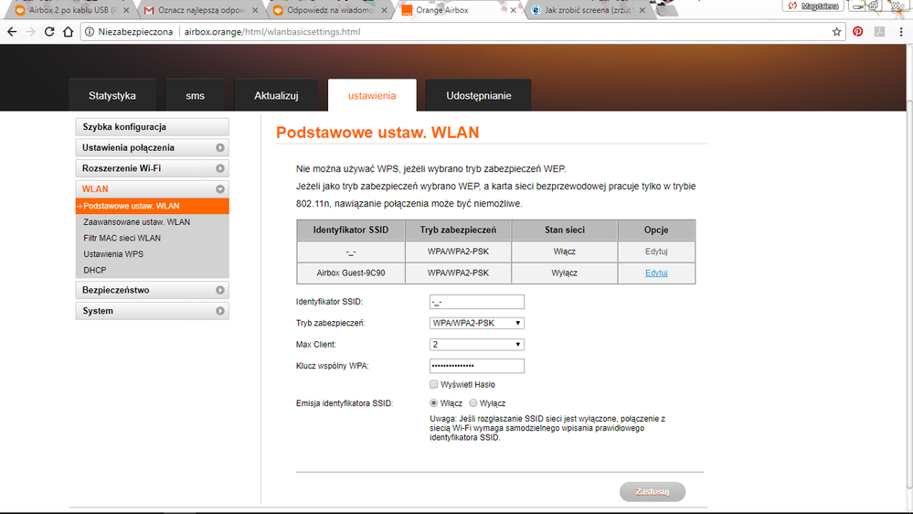Click the PDF extension icon in toolbar

tap(879, 32)
